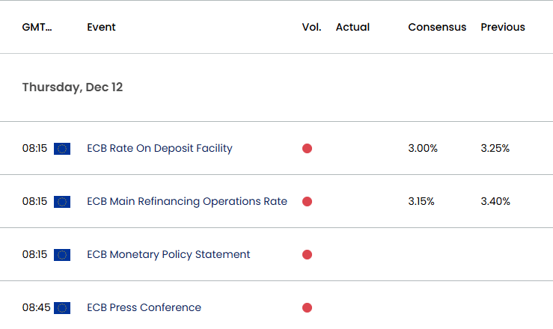The image size is (553, 329).
Task: Click red volatility dot for Monetary Policy Statement
Action: [x=308, y=255]
